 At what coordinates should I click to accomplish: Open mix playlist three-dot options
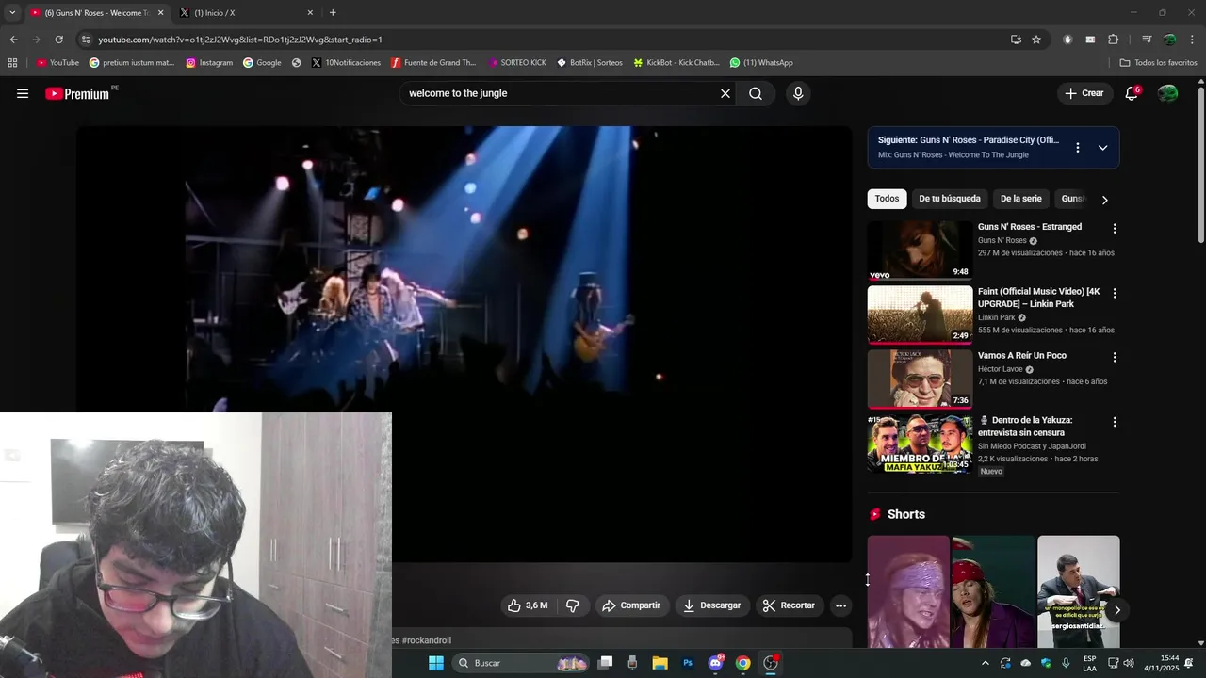pyautogui.click(x=1078, y=148)
